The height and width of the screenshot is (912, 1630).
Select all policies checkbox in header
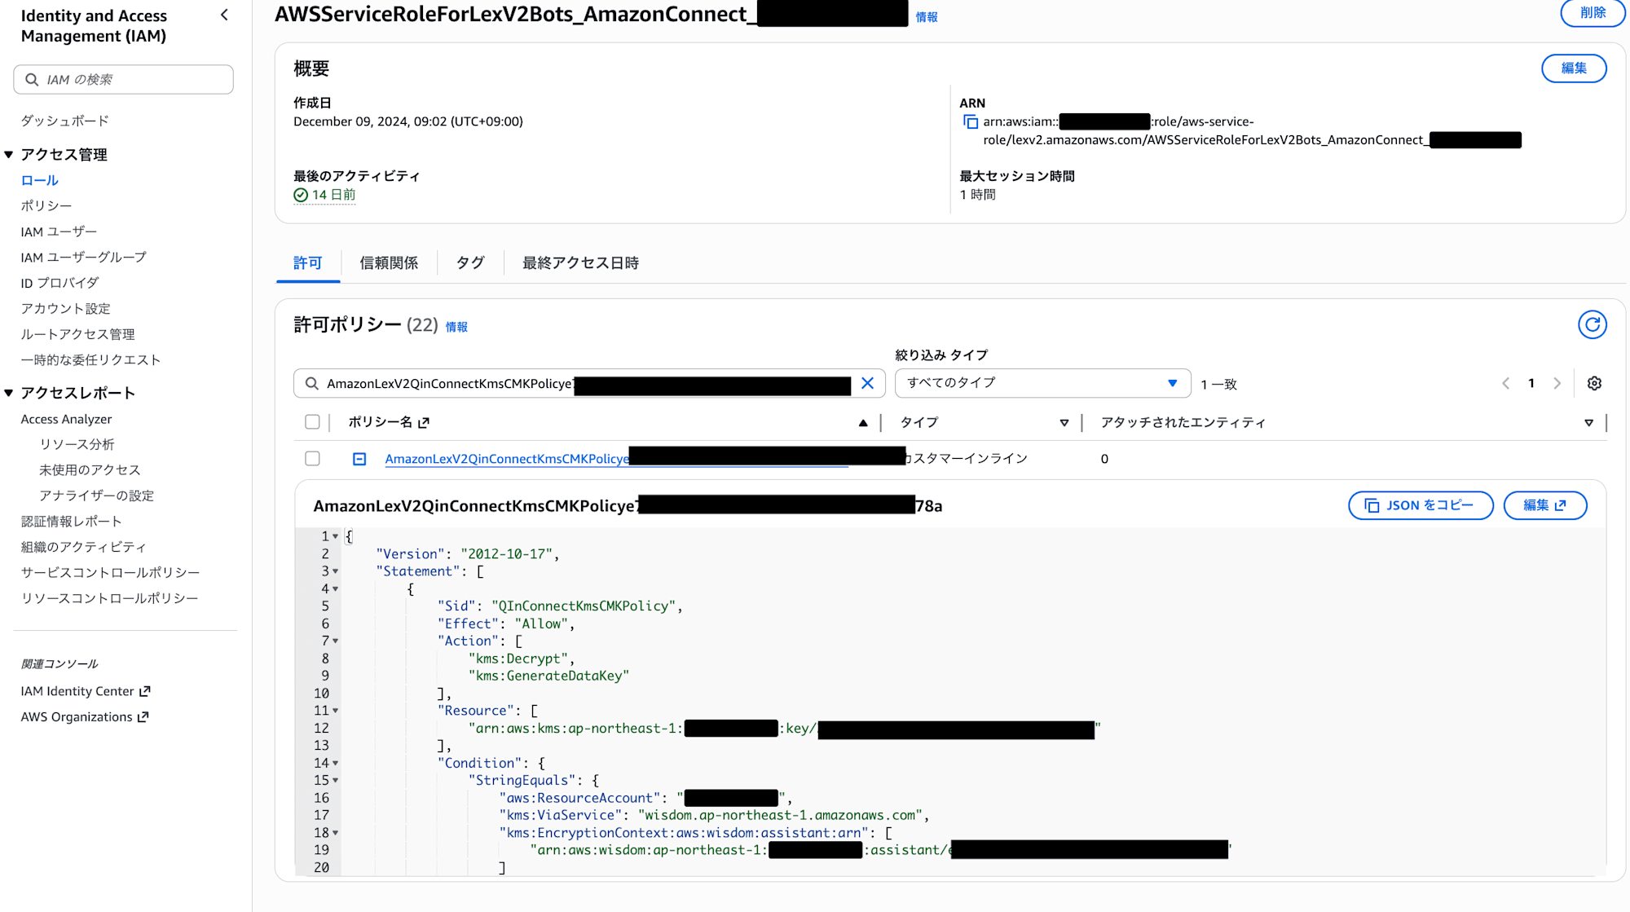(x=312, y=422)
